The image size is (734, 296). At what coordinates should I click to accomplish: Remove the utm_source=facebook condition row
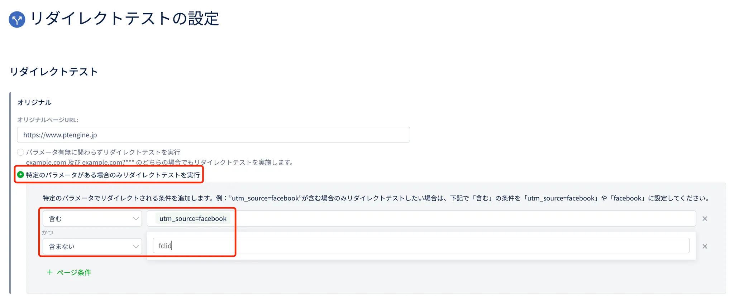click(x=705, y=219)
